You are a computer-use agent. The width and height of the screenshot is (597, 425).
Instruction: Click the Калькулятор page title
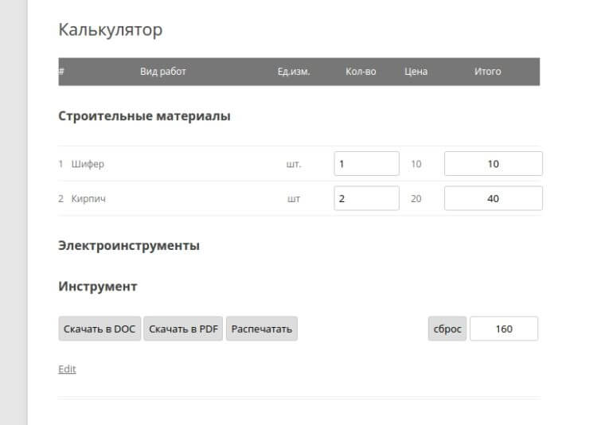tap(111, 29)
